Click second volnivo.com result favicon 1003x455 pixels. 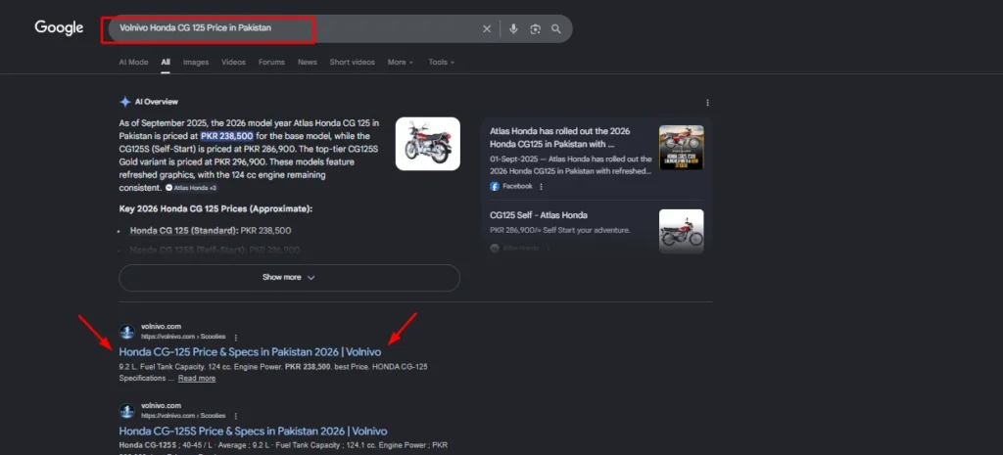click(126, 411)
